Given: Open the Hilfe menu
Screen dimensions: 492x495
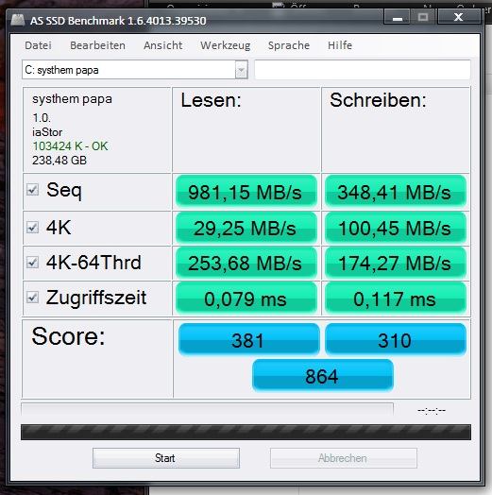Looking at the screenshot, I should click(x=340, y=45).
